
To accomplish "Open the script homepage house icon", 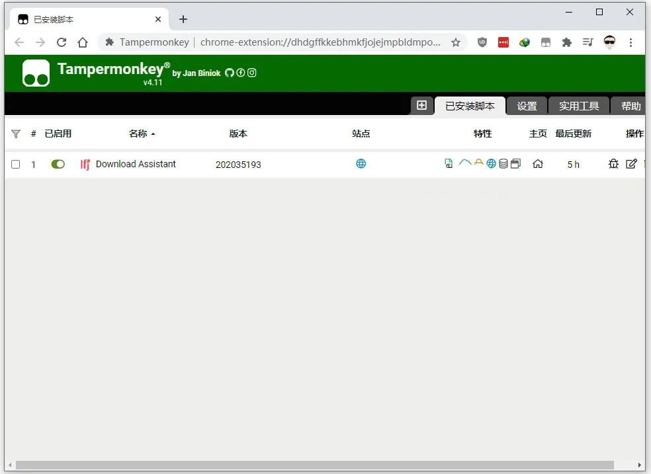I will click(x=538, y=164).
